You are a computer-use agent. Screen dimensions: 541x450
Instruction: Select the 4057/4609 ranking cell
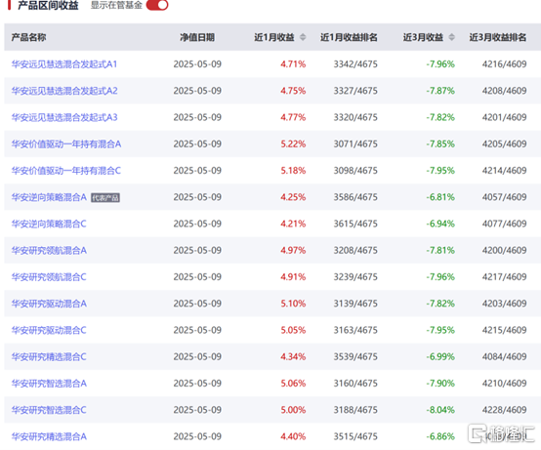(505, 197)
